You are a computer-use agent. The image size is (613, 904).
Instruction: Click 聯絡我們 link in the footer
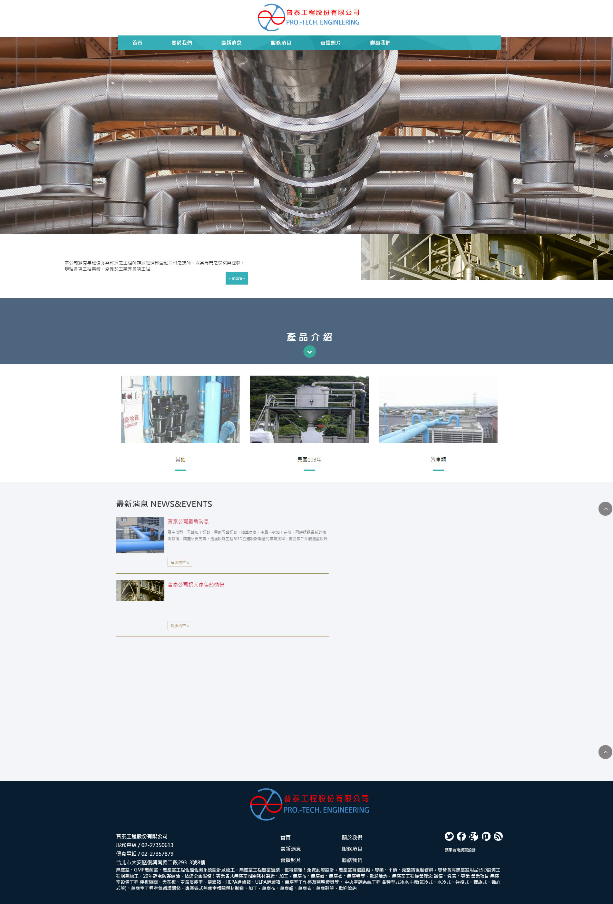[352, 860]
